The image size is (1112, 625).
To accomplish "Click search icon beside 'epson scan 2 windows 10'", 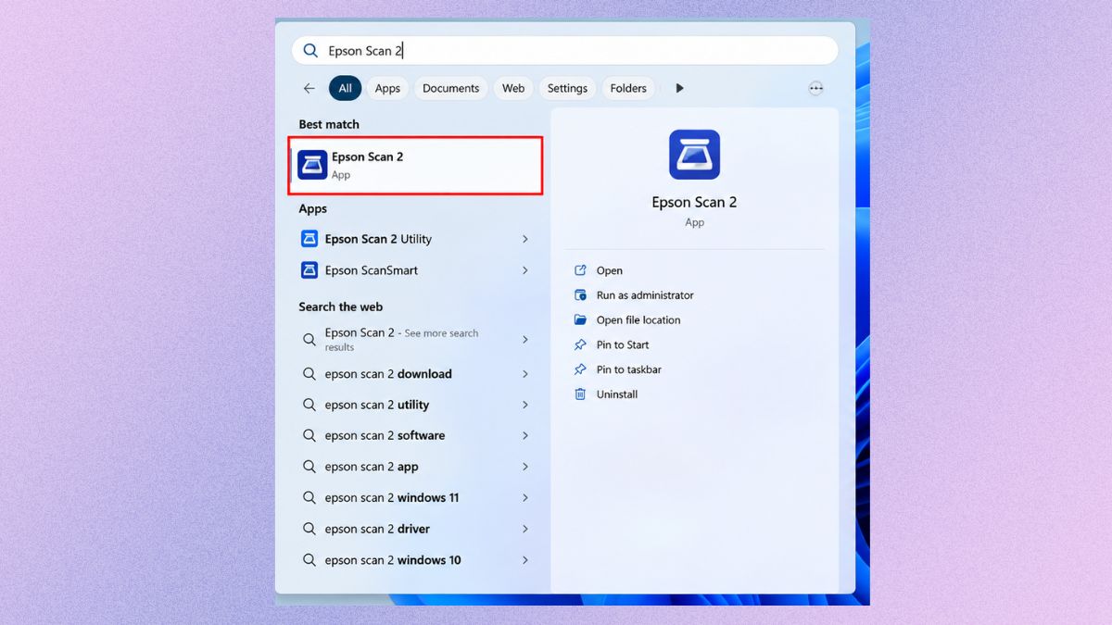I will [310, 560].
